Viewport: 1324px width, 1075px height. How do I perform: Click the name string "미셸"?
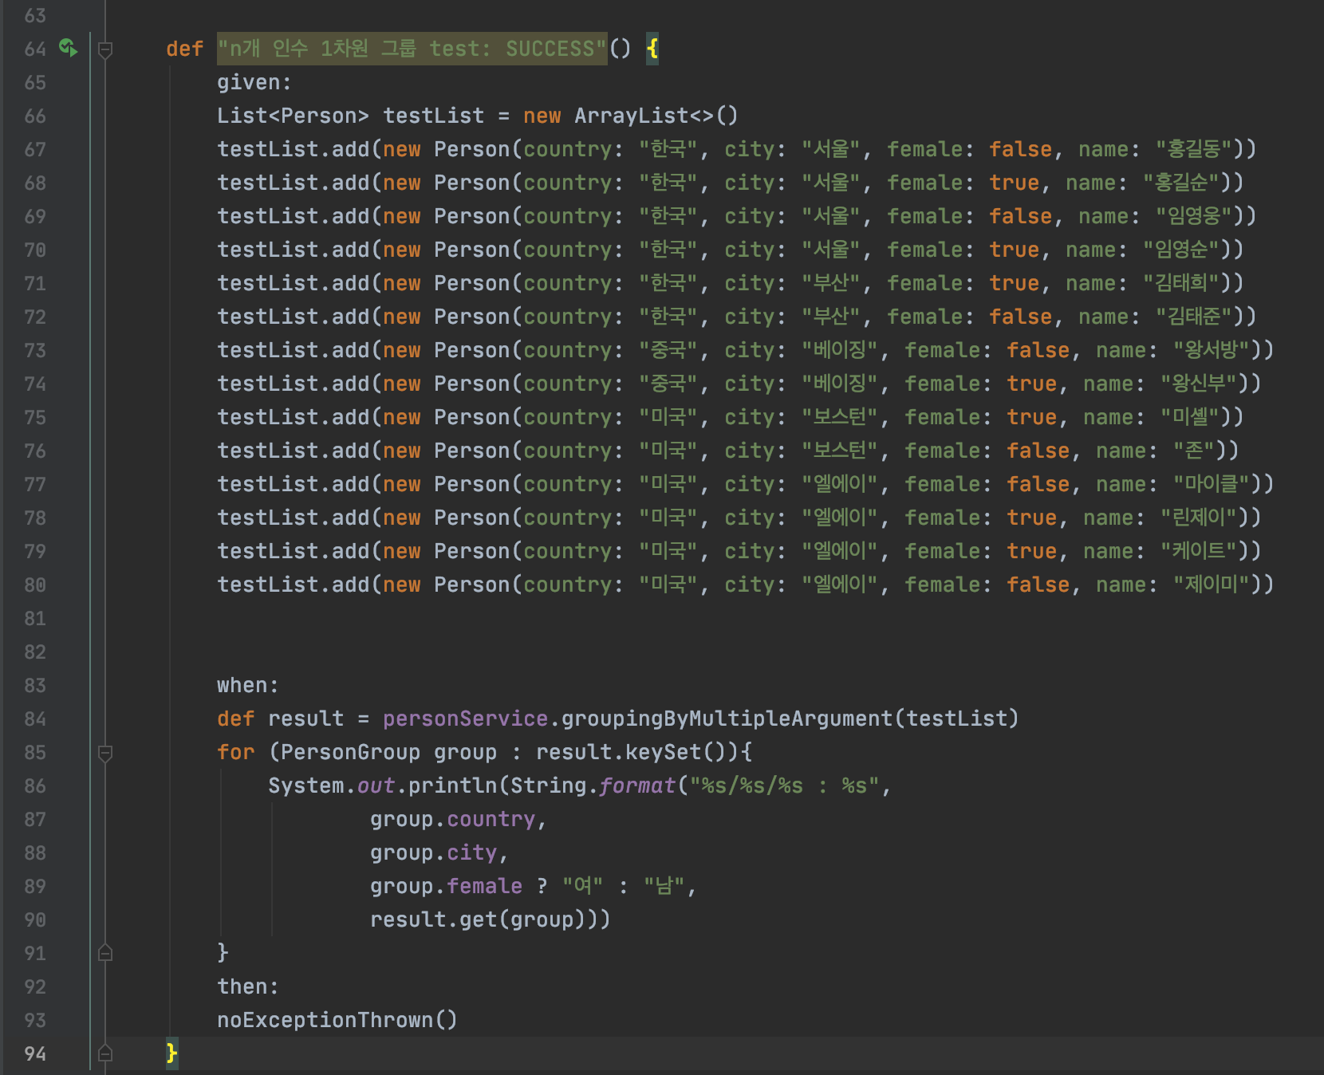pyautogui.click(x=1189, y=418)
